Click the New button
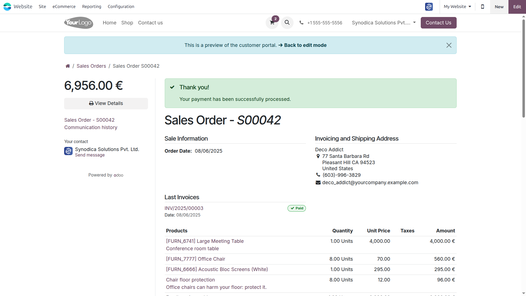The width and height of the screenshot is (526, 296). tap(499, 7)
